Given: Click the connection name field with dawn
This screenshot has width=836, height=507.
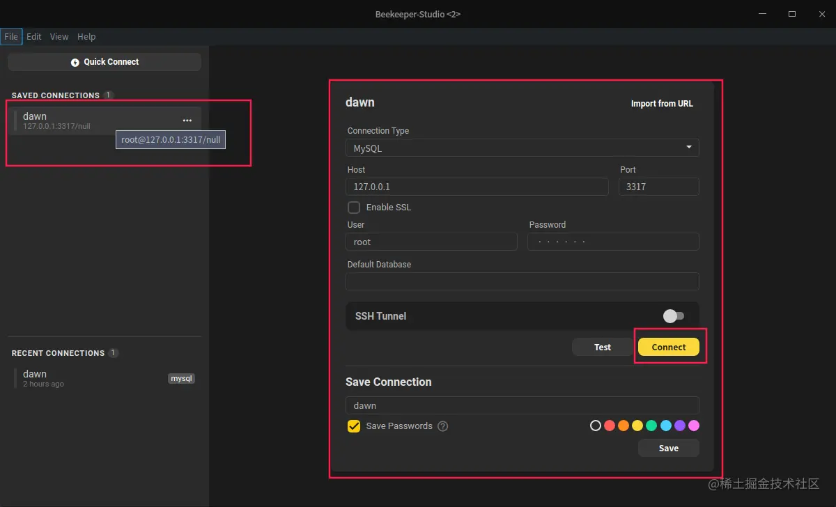Looking at the screenshot, I should click(522, 405).
